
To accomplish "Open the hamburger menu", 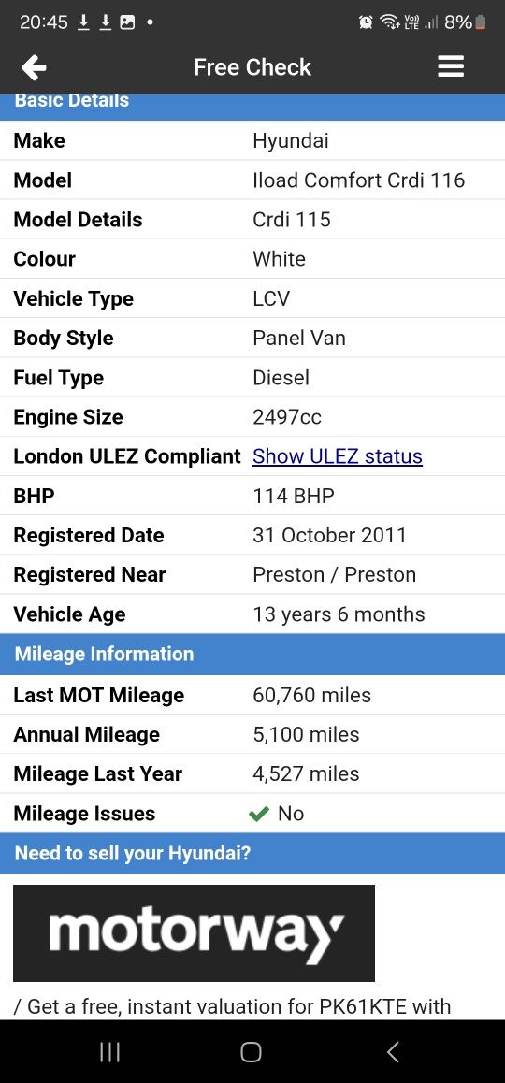I will [451, 67].
